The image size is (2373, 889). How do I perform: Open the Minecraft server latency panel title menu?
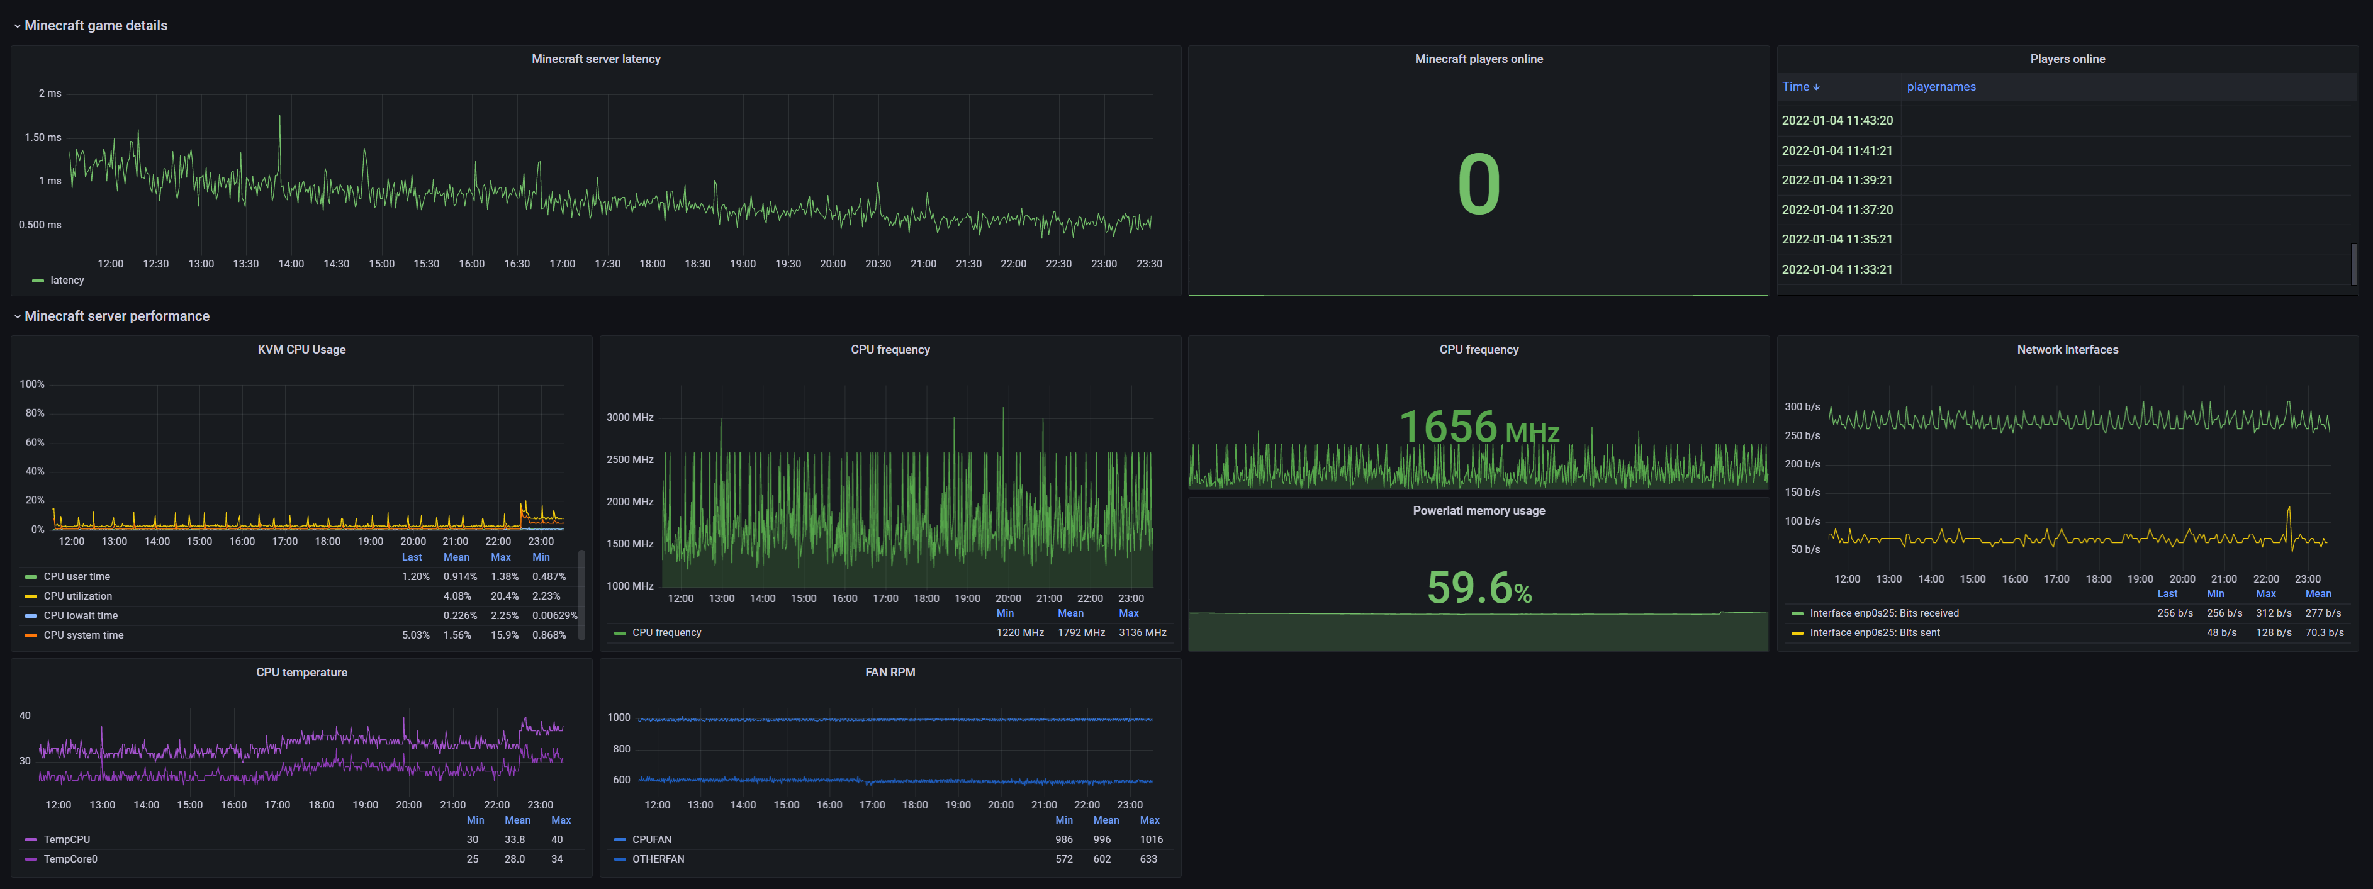596,59
